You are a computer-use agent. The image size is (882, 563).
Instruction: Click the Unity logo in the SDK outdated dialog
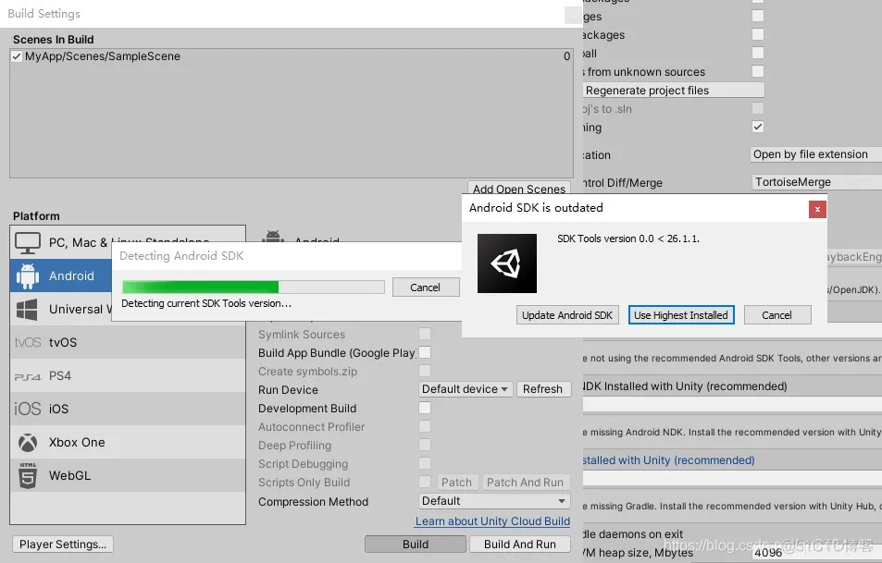click(507, 263)
